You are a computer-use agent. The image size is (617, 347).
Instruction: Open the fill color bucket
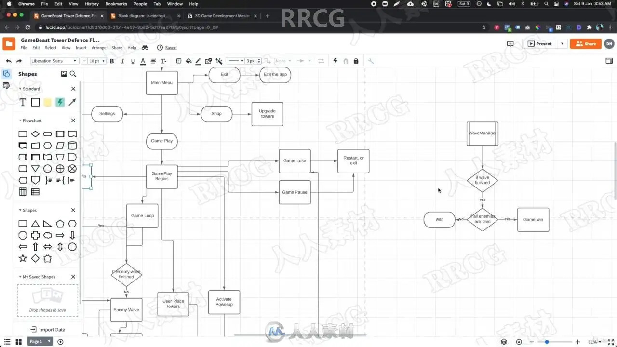(x=188, y=61)
